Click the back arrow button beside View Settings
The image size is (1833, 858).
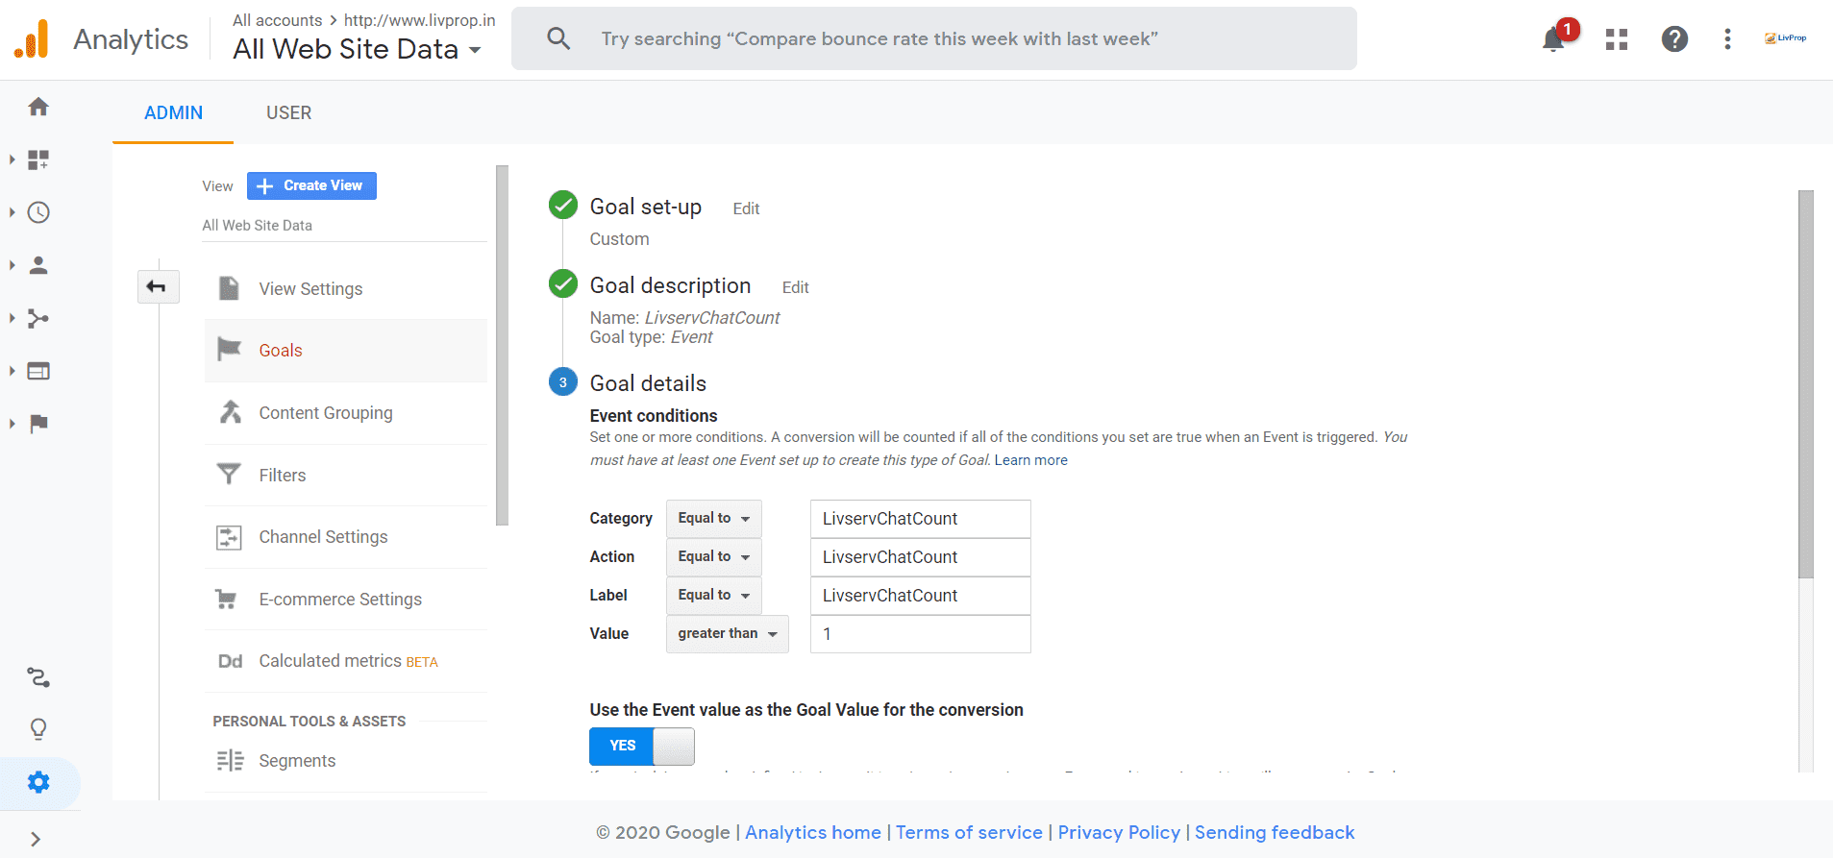tap(158, 286)
